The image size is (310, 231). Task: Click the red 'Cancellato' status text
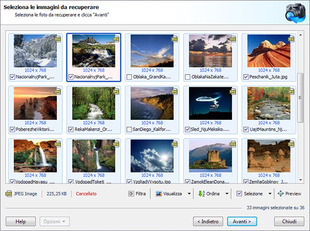(86, 194)
